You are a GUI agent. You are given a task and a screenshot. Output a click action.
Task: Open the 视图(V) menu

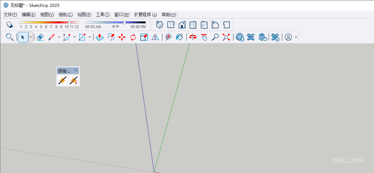click(x=47, y=15)
